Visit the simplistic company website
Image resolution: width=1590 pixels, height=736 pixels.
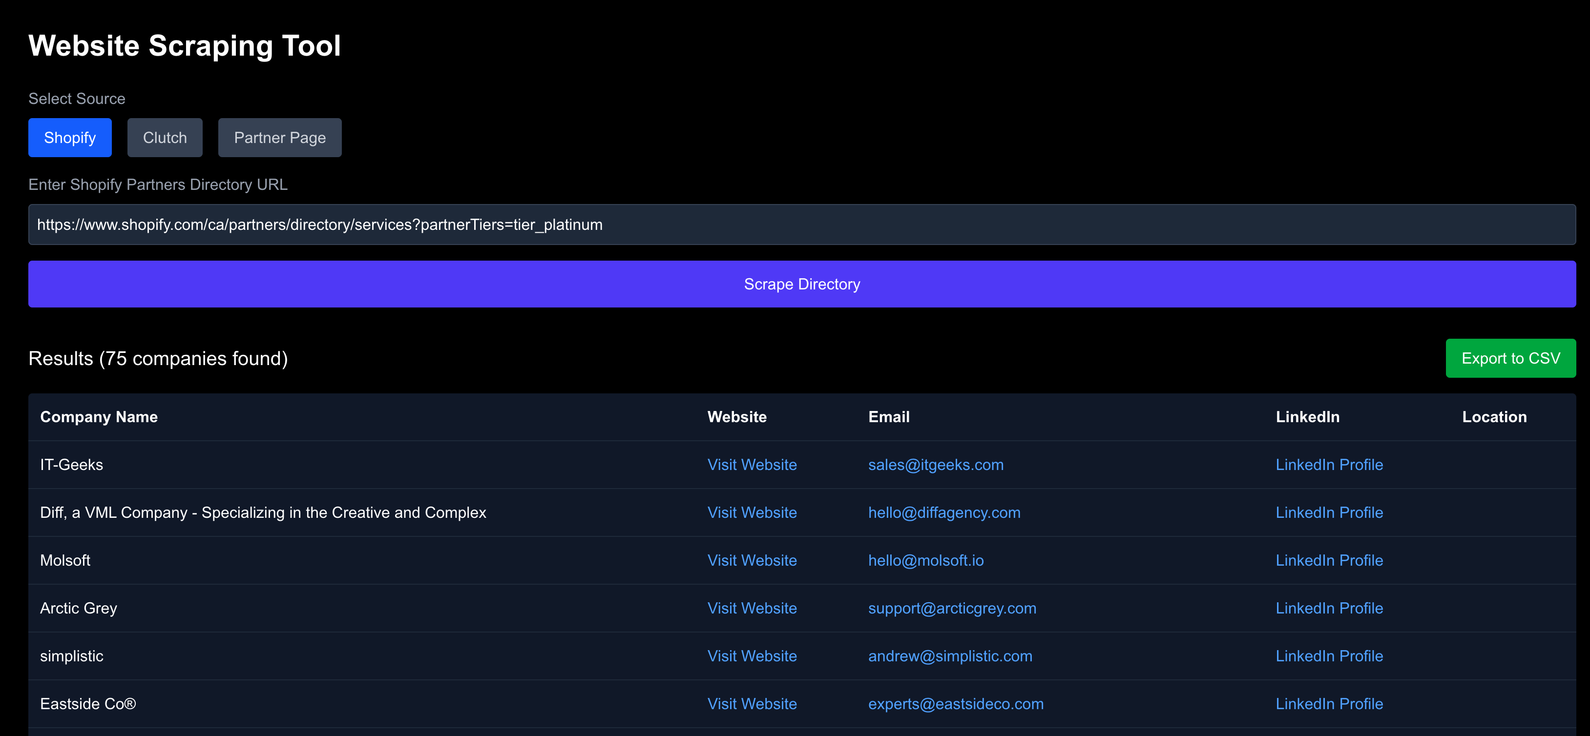pyautogui.click(x=752, y=656)
